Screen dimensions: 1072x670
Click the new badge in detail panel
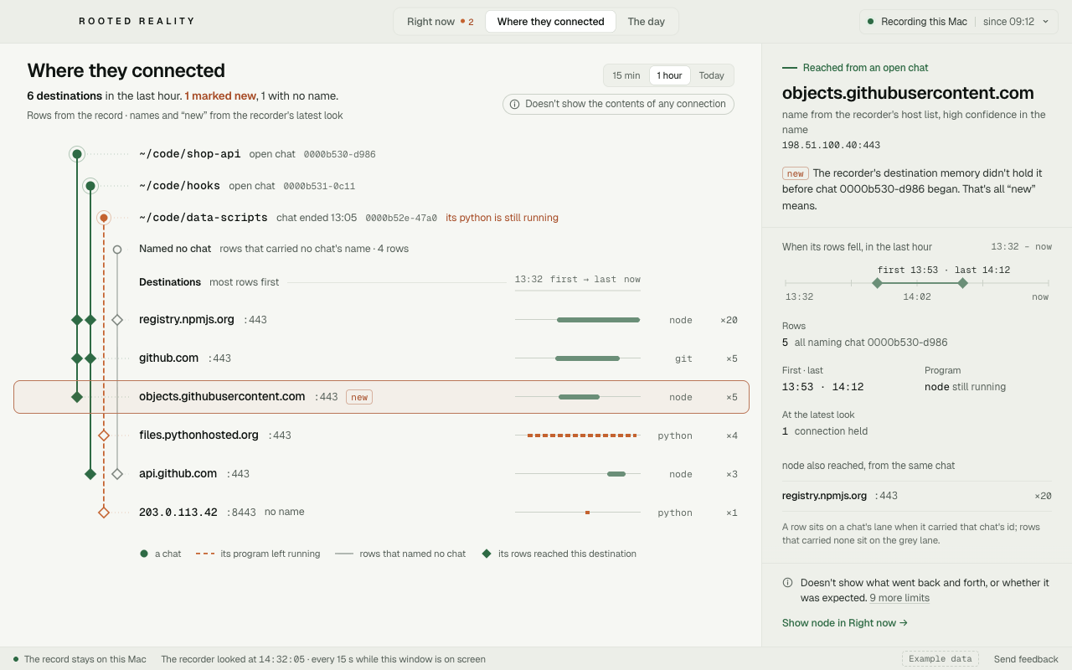tap(795, 174)
